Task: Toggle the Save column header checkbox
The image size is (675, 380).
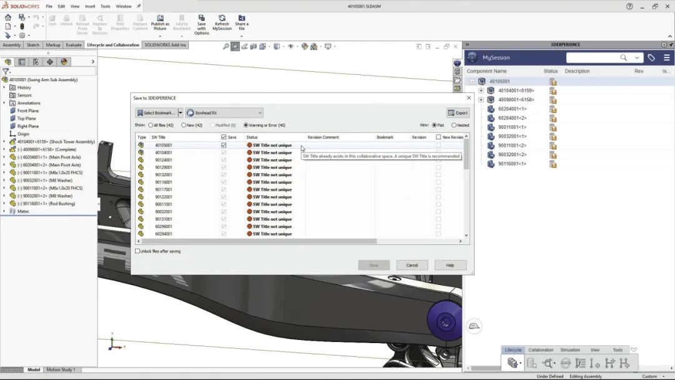Action: (x=223, y=137)
